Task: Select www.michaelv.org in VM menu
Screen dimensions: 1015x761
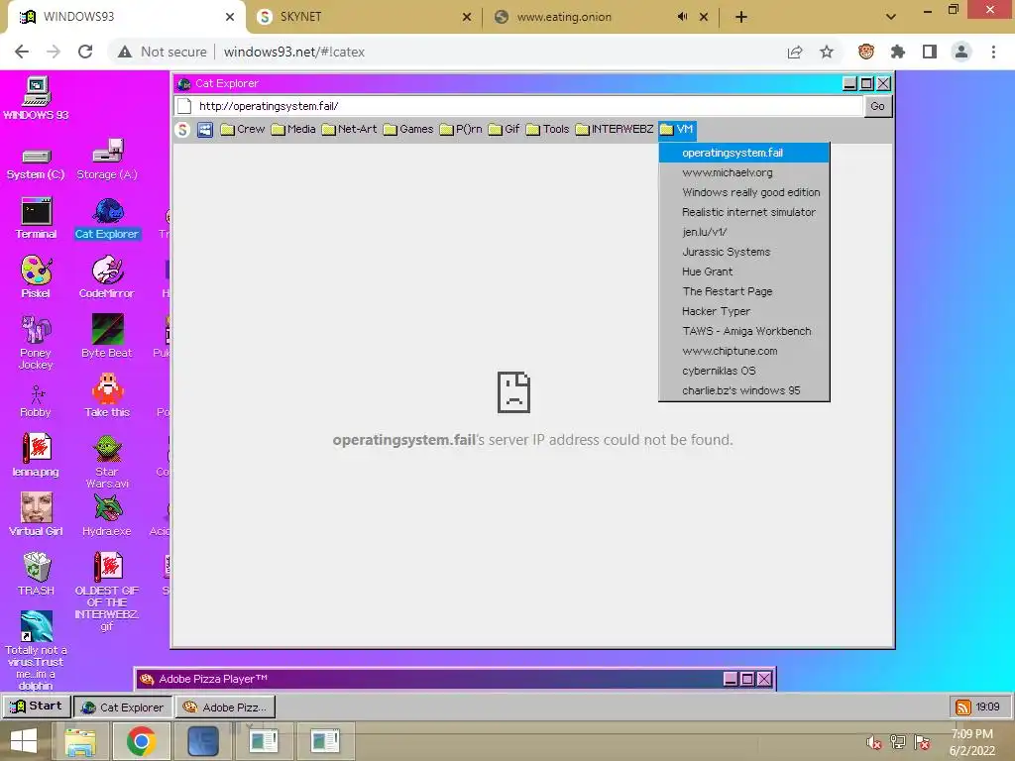Action: (x=743, y=172)
